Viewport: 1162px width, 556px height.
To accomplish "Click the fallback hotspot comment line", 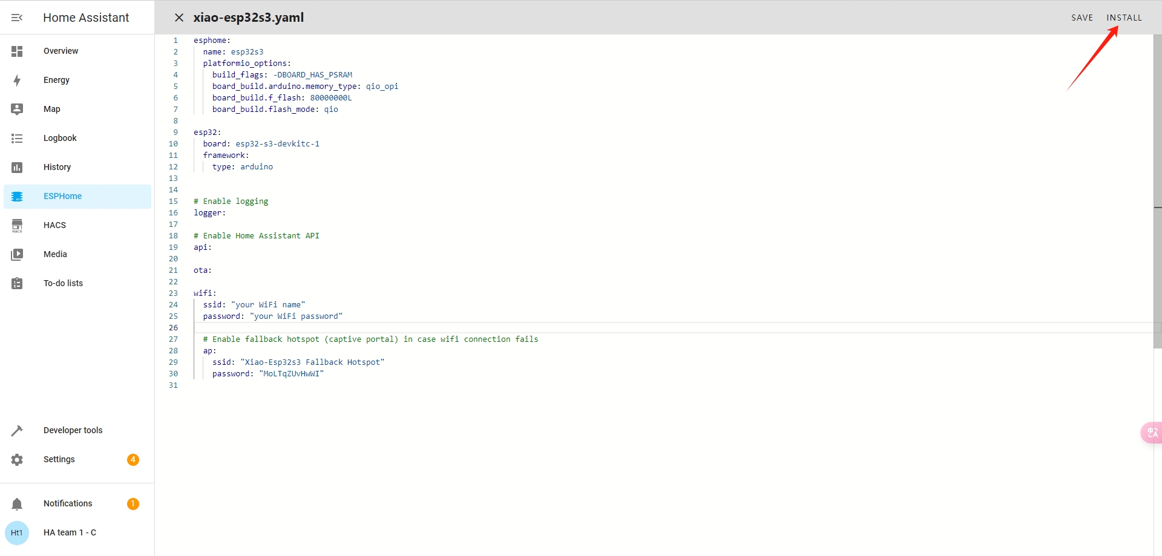I will point(370,339).
